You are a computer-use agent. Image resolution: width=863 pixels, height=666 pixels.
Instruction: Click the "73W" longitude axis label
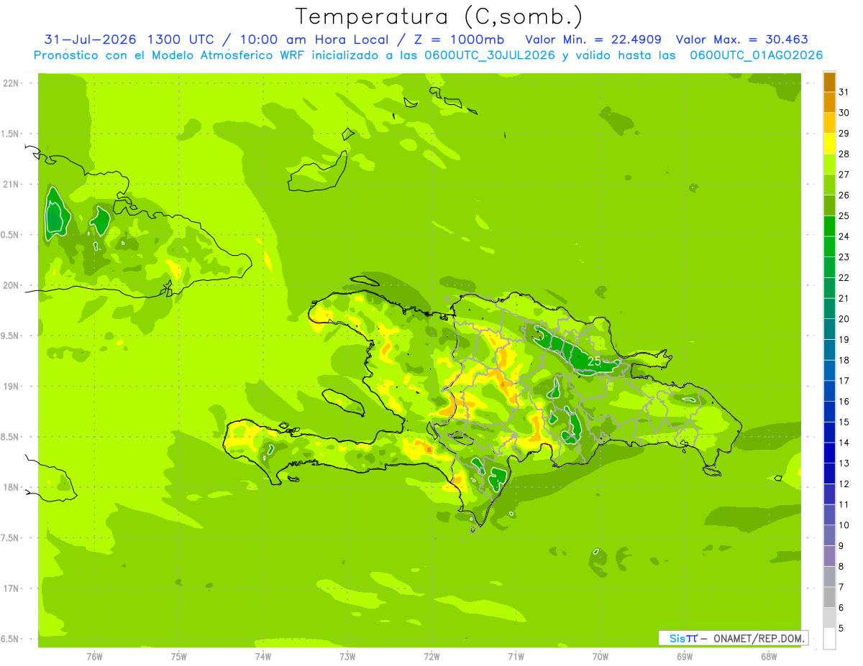click(347, 657)
